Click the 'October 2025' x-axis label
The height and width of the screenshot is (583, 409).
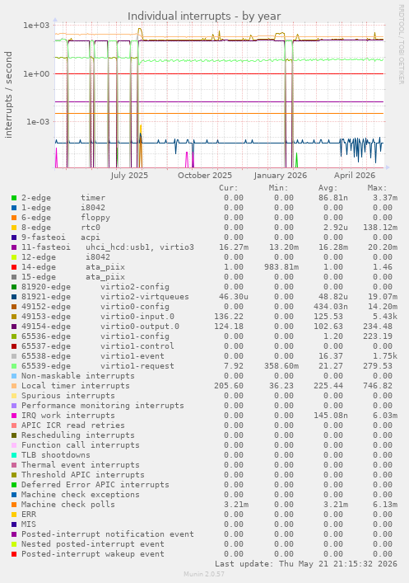point(205,176)
